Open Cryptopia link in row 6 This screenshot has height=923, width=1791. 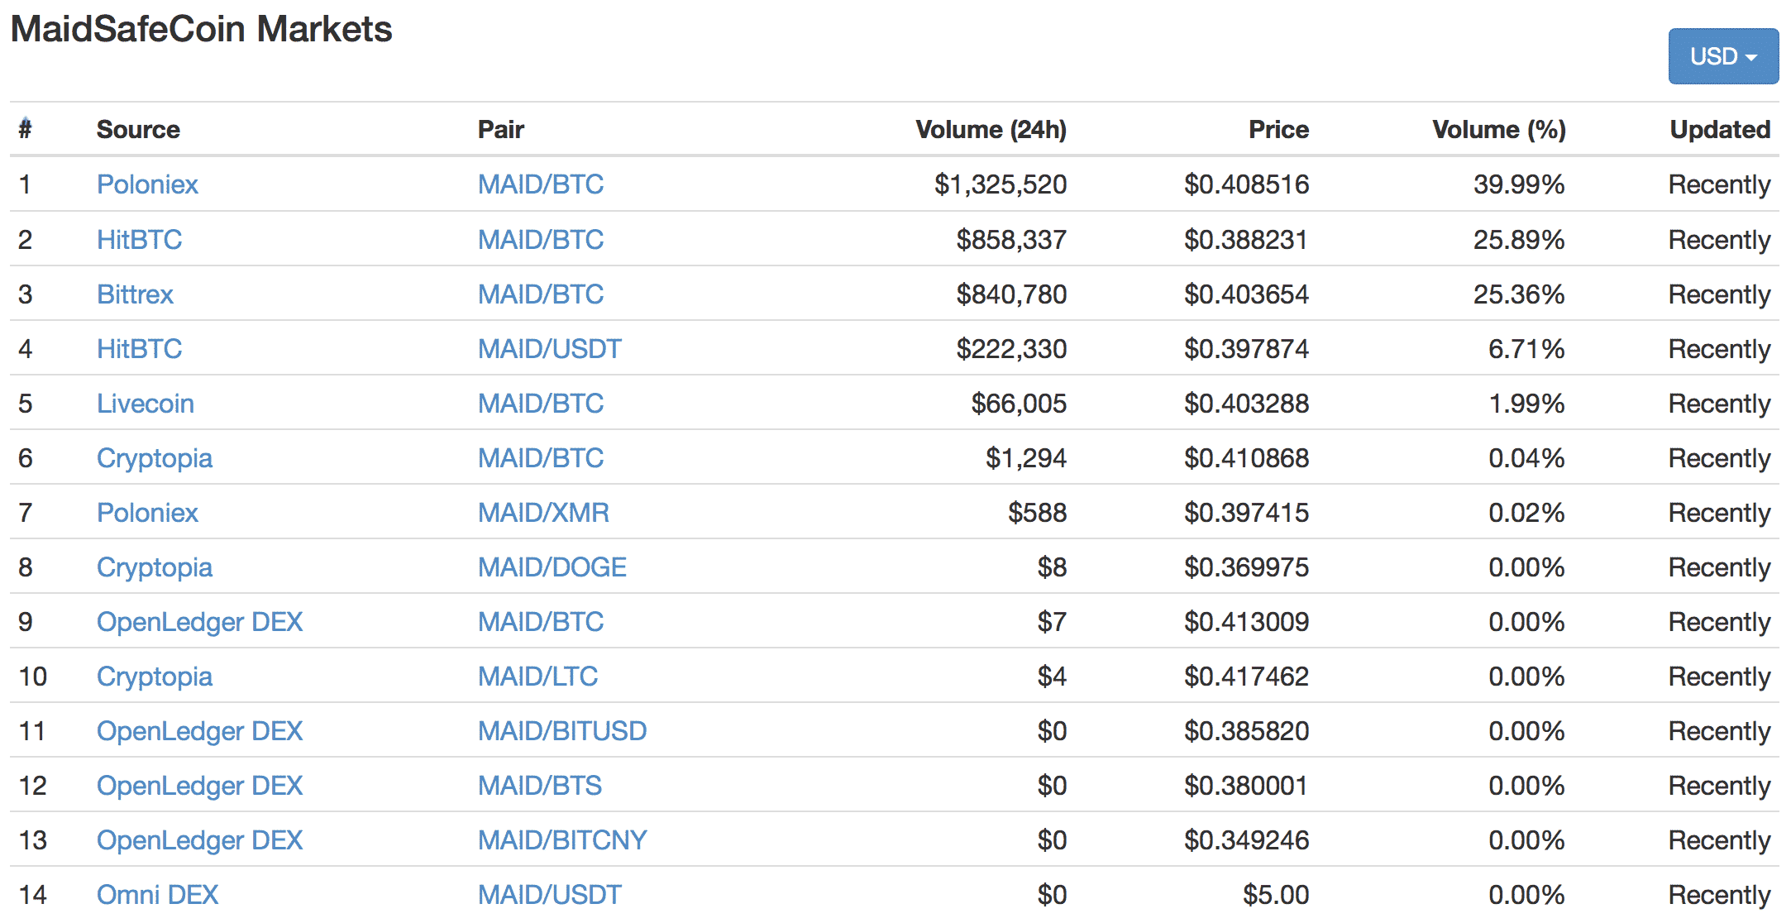click(155, 457)
